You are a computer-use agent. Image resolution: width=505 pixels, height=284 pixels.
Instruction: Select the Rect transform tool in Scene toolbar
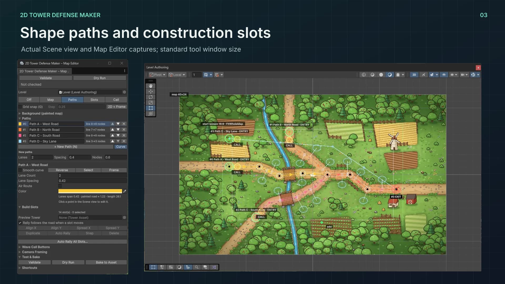(151, 108)
